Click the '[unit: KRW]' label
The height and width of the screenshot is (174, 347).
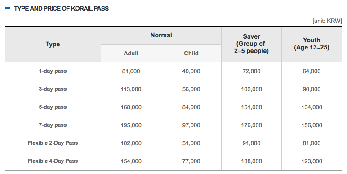pyautogui.click(x=327, y=21)
